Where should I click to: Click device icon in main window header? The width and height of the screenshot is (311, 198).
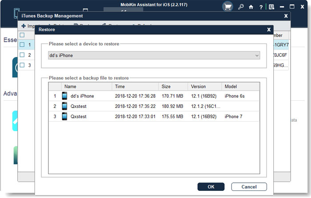tap(16, 13)
